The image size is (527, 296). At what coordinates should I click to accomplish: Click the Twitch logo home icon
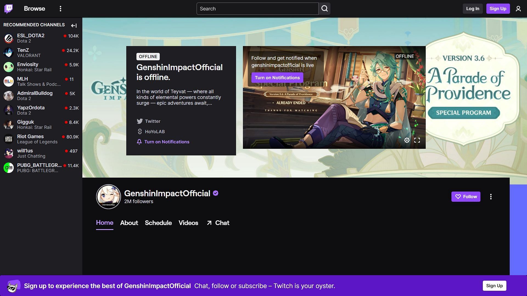tap(9, 9)
